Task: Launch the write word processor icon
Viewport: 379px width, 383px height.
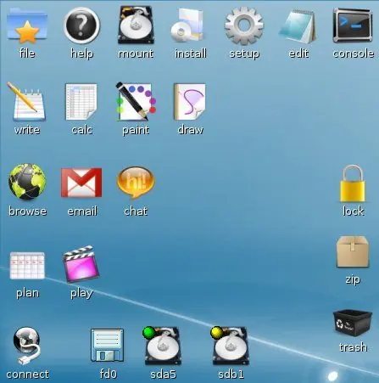Action: pyautogui.click(x=26, y=101)
